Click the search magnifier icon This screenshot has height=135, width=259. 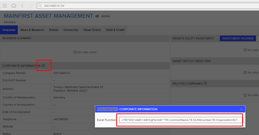(x=40, y=6)
